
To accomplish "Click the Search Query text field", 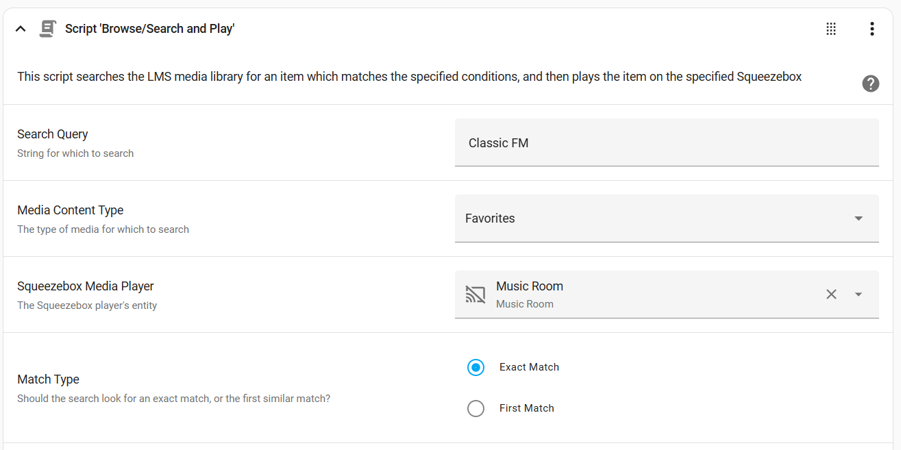I will (x=667, y=142).
